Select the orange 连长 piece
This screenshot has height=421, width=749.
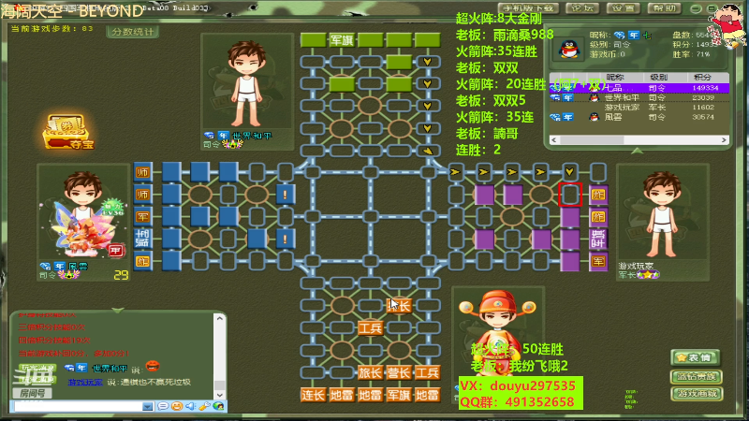click(313, 395)
